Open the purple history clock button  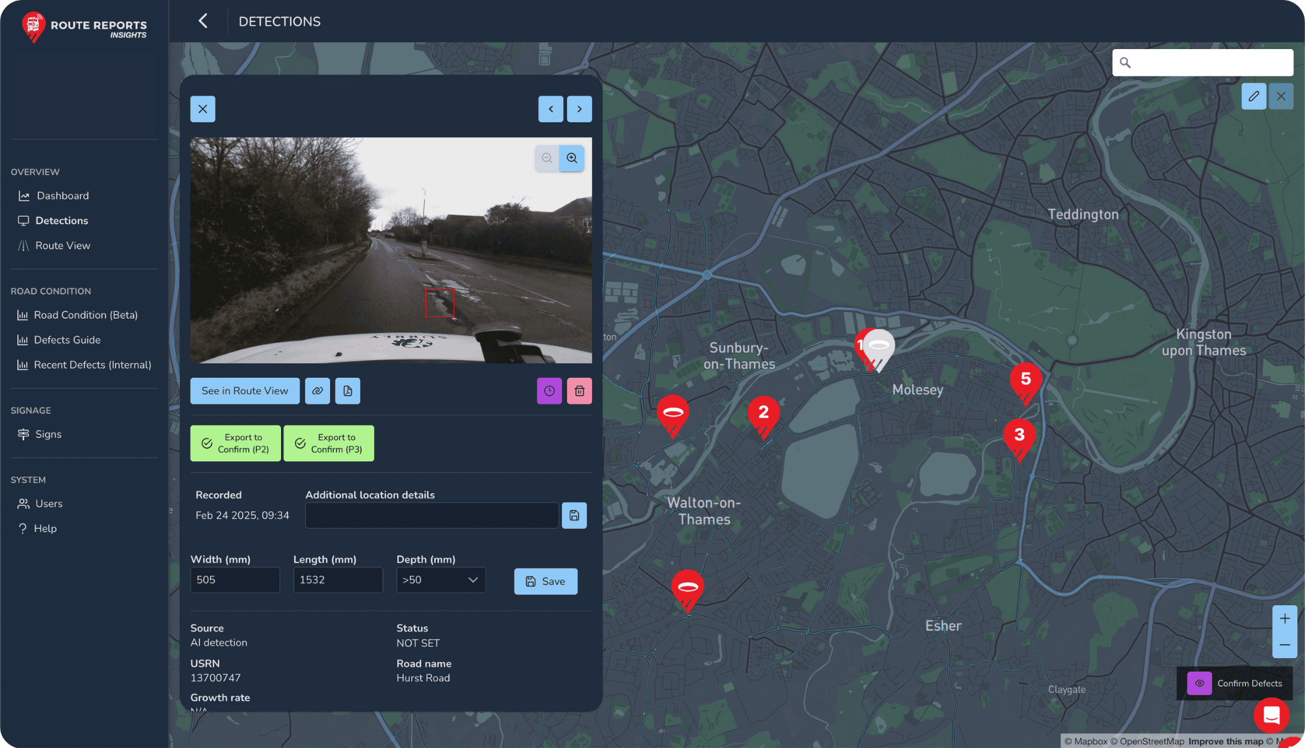click(549, 391)
